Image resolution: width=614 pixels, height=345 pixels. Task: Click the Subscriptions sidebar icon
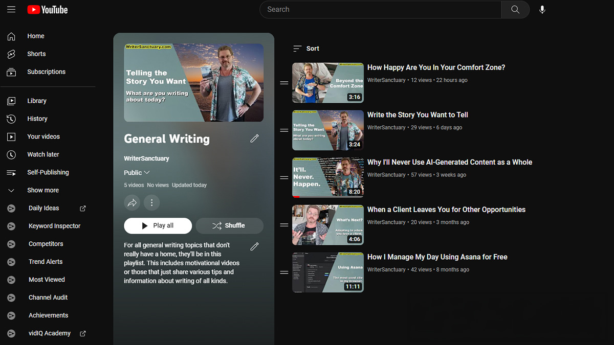11,72
